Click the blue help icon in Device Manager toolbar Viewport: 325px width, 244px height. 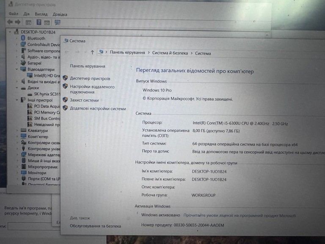[39, 22]
